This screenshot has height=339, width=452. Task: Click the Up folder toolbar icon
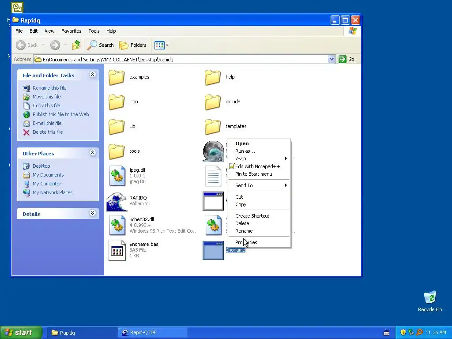click(76, 45)
